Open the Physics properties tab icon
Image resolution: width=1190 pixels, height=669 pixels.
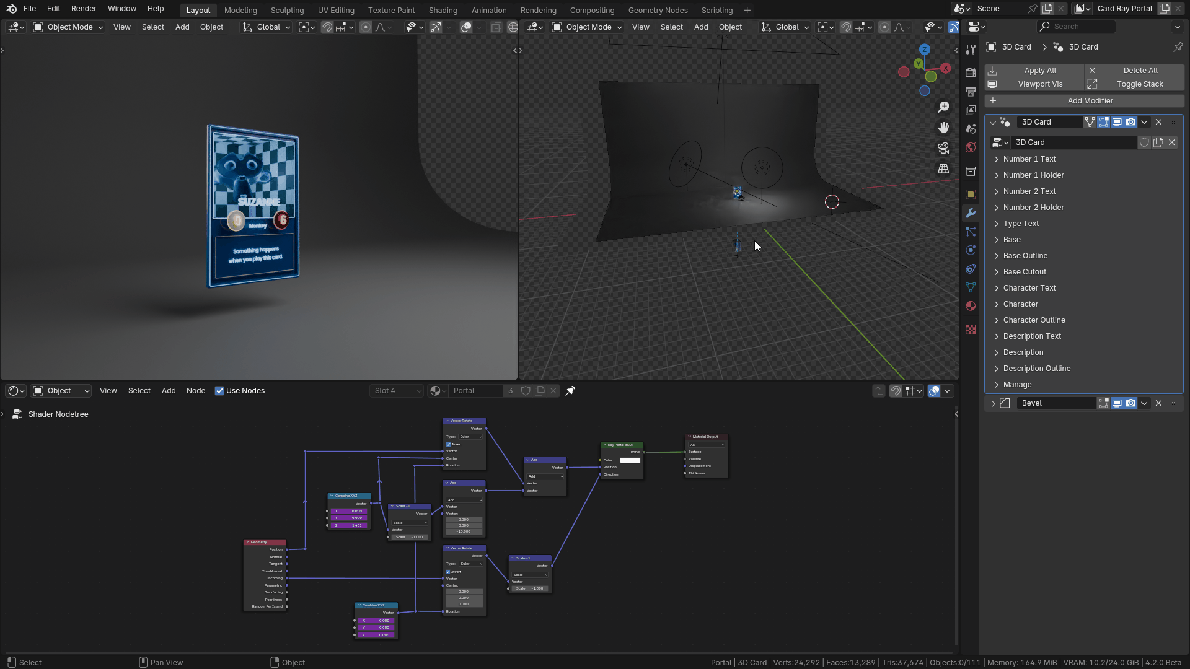971,250
